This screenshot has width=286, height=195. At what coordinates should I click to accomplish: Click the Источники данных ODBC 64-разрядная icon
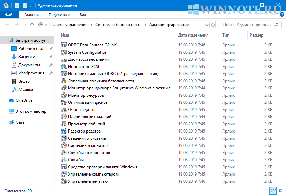(64, 74)
